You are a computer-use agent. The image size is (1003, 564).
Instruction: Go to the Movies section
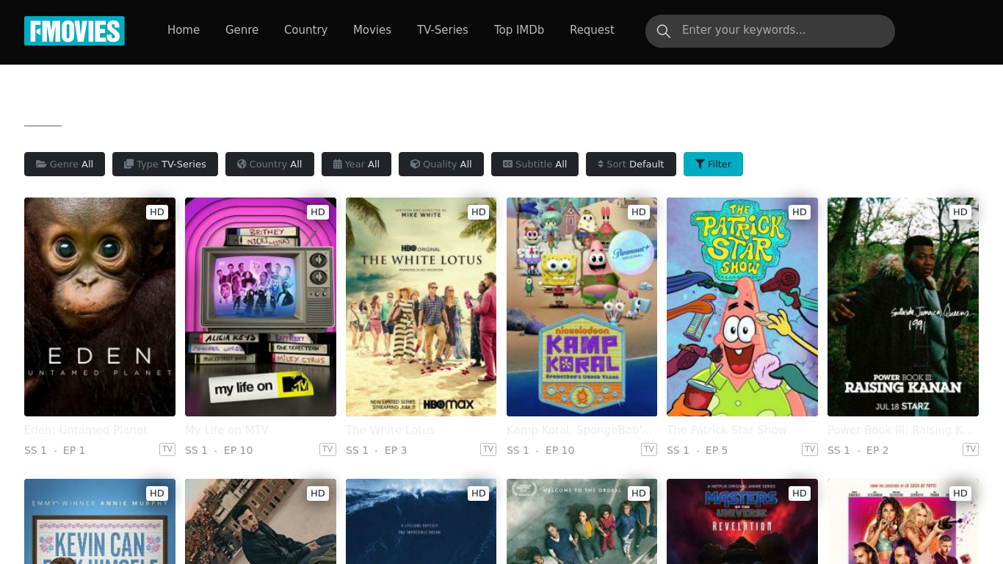pos(372,30)
